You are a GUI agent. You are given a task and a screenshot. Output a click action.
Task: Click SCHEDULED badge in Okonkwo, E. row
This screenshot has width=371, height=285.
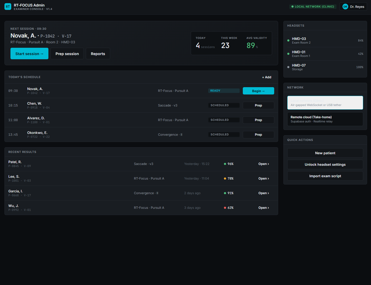224,134
